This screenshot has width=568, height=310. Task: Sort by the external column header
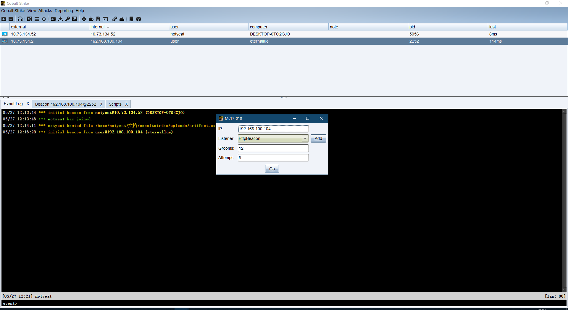(x=49, y=27)
